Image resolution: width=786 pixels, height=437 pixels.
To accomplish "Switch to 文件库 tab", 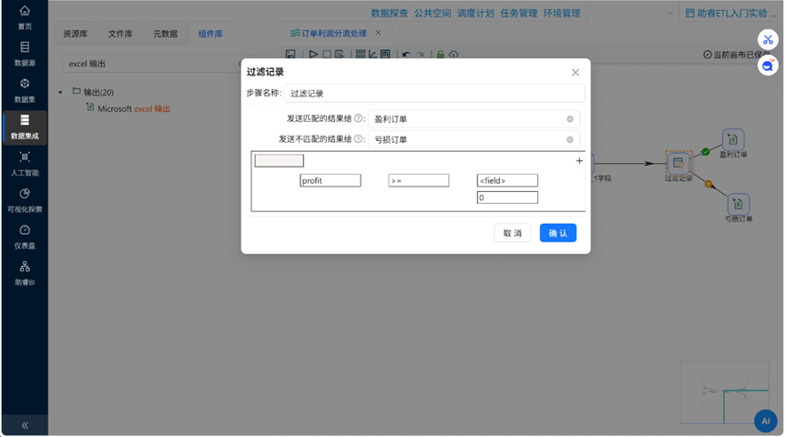I will pos(120,34).
